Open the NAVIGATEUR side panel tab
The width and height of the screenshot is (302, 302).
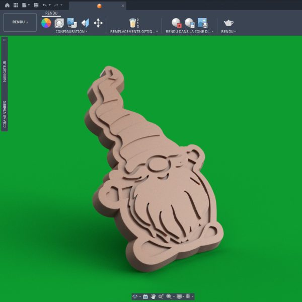[5, 71]
